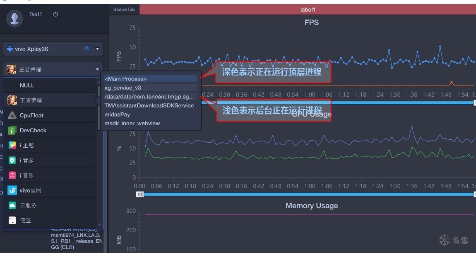Select xg_service_v3 process
Image resolution: width=476 pixels, height=253 pixels.
click(151, 88)
